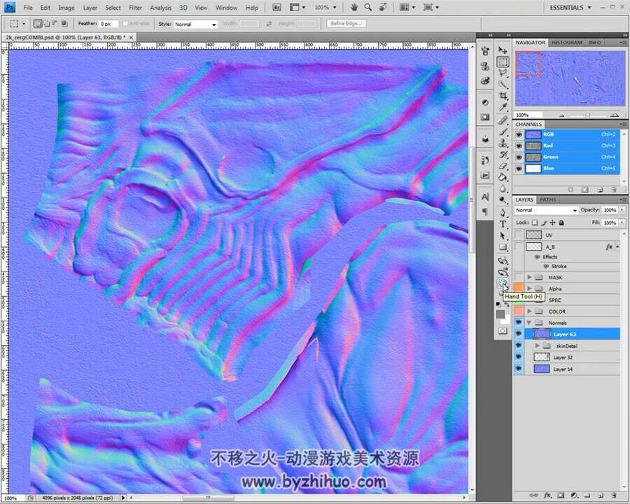The width and height of the screenshot is (630, 504).
Task: Launch Adobe Bridge from application bar
Action: click(276, 7)
